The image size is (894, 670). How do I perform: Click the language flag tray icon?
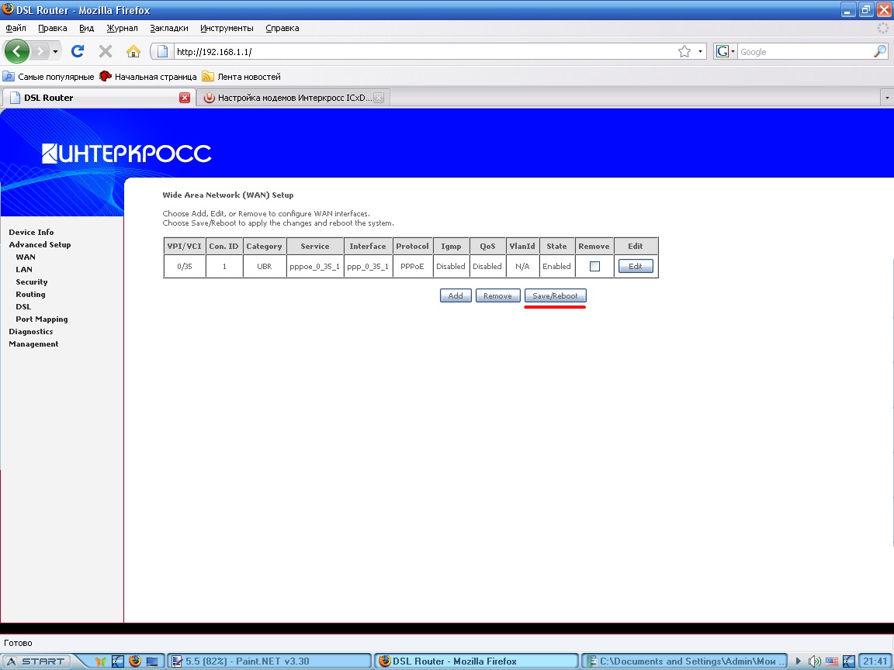(832, 661)
